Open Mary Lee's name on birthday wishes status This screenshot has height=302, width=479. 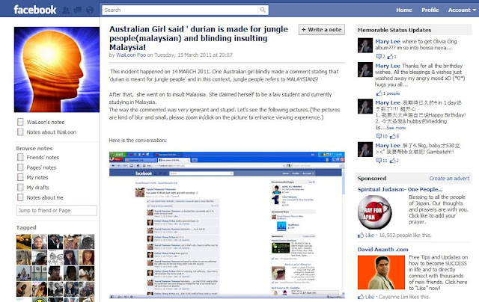click(388, 66)
